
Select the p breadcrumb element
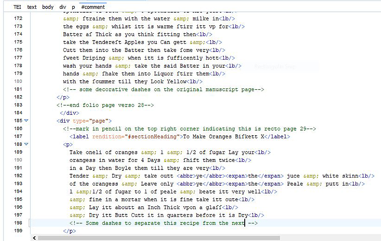(73, 7)
